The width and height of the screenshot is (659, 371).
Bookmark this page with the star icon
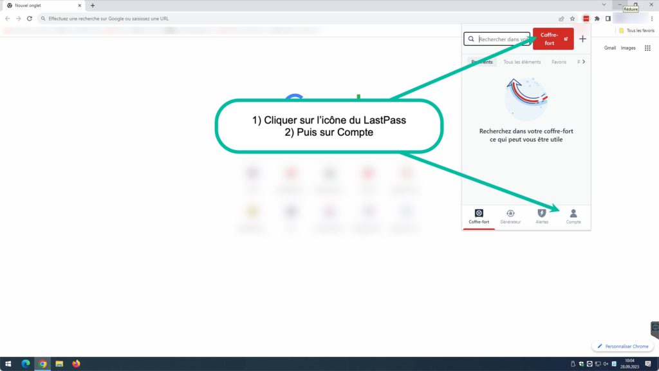click(x=572, y=19)
